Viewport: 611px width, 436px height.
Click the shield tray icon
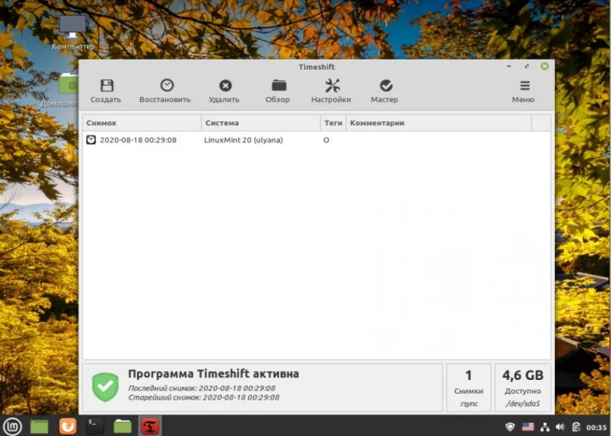(510, 427)
